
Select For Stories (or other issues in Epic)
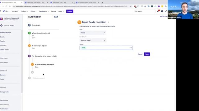click(44, 56)
